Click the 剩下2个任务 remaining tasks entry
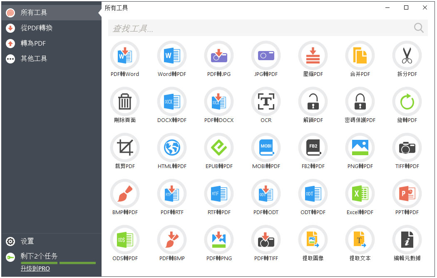Image resolution: width=437 pixels, height=278 pixels. click(39, 256)
